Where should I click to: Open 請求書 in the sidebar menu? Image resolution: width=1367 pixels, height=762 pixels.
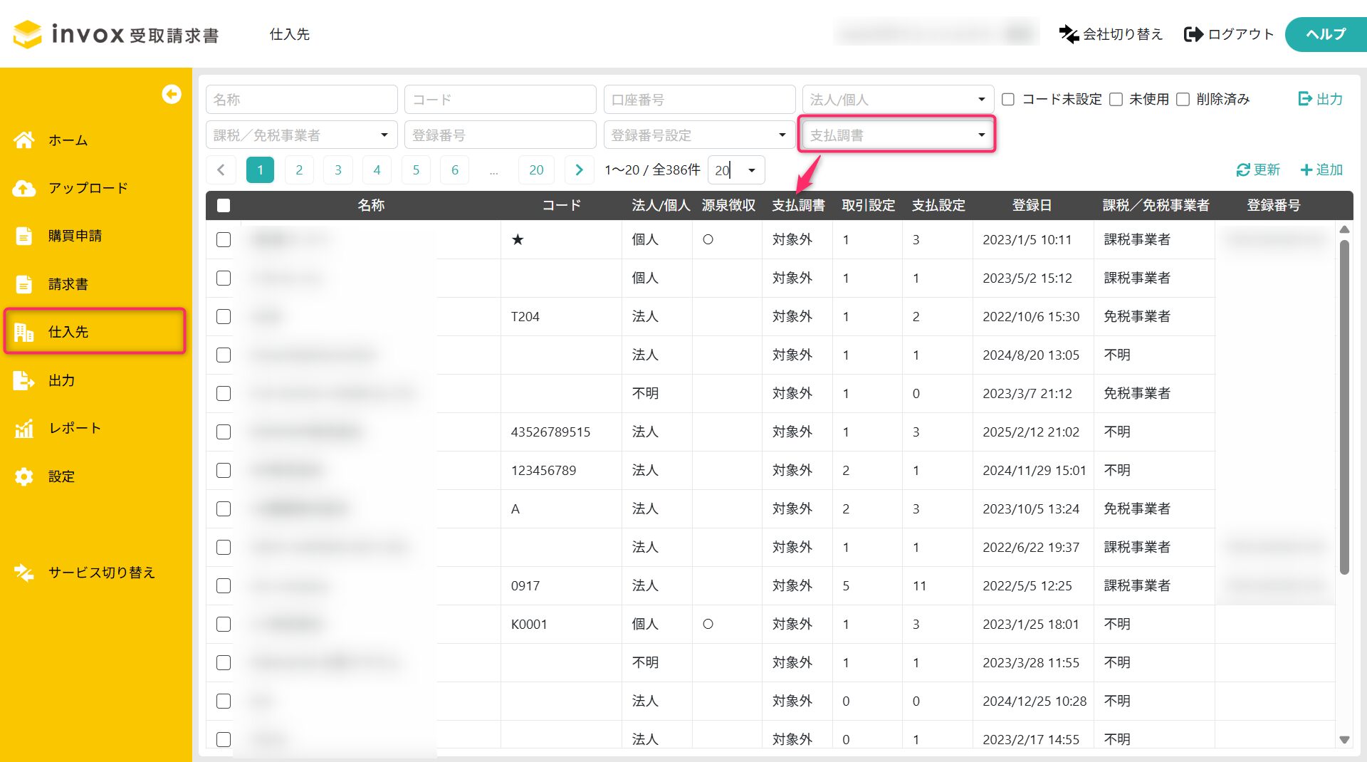pos(68,284)
